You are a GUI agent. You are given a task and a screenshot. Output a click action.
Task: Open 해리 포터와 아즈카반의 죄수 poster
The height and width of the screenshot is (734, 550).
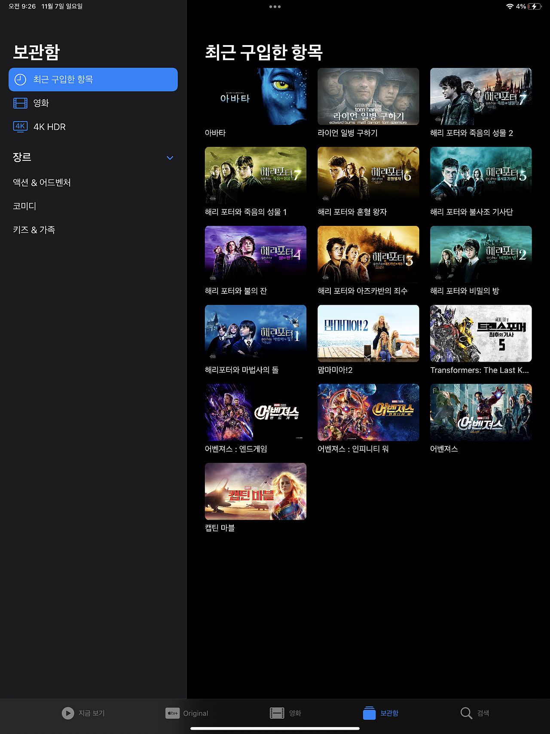[368, 255]
